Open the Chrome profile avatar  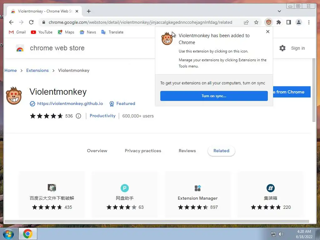pyautogui.click(x=298, y=22)
